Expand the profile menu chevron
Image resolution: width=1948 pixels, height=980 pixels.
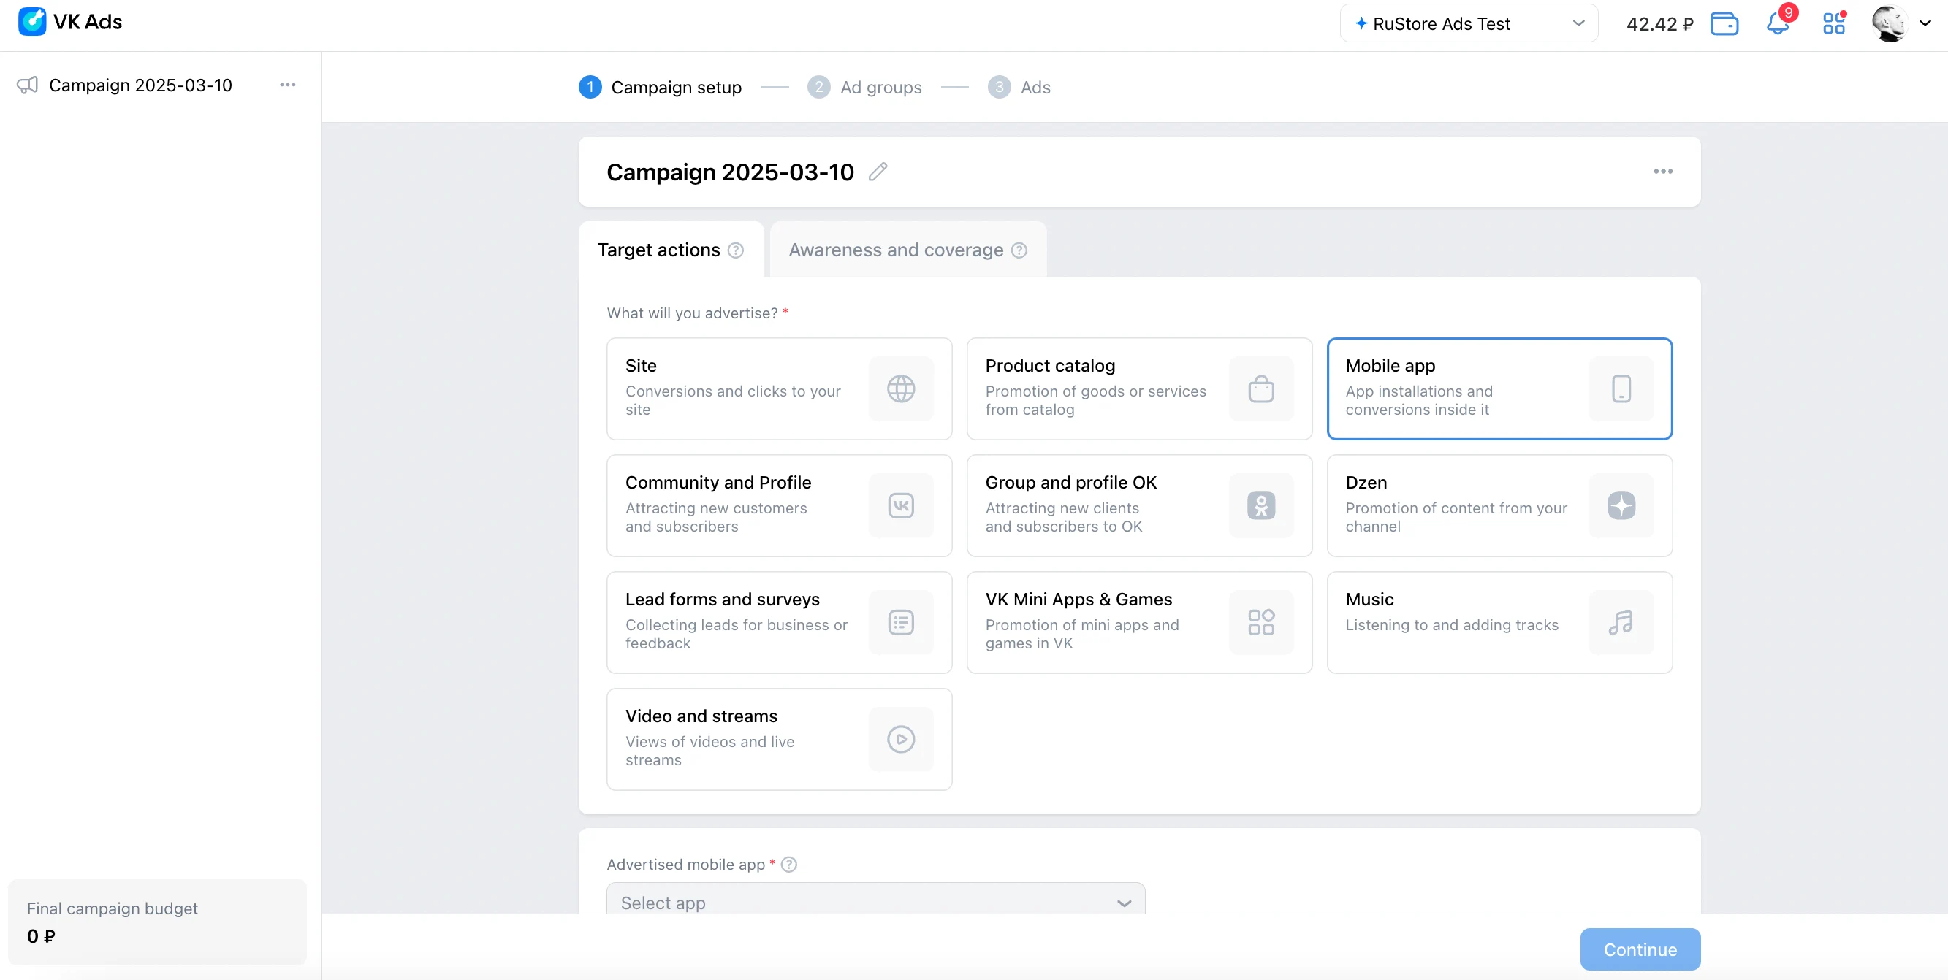(x=1925, y=23)
